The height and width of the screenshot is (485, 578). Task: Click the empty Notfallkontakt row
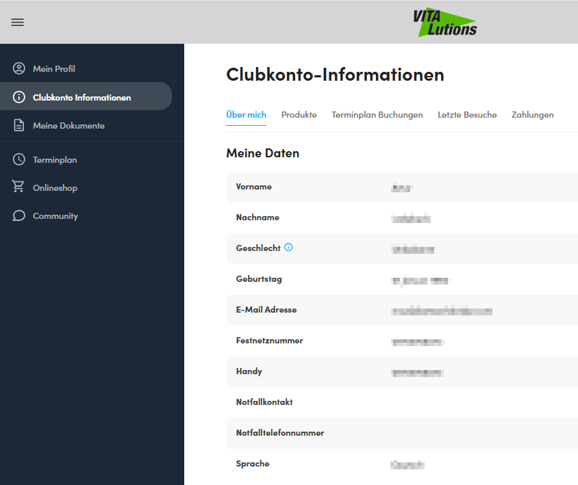342,402
